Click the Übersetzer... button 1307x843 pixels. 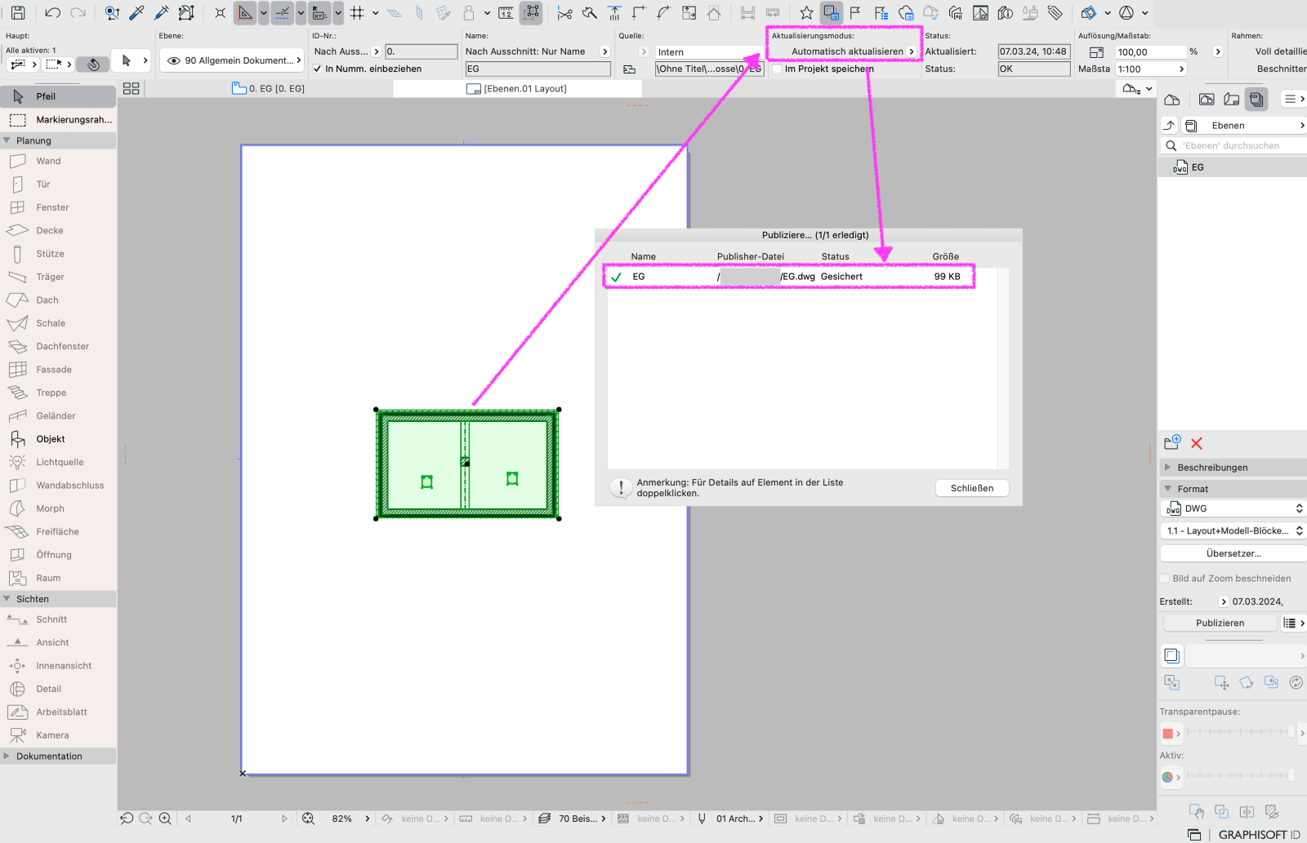(1233, 553)
